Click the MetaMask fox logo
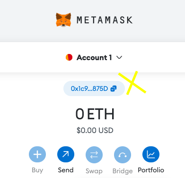 pos(63,20)
